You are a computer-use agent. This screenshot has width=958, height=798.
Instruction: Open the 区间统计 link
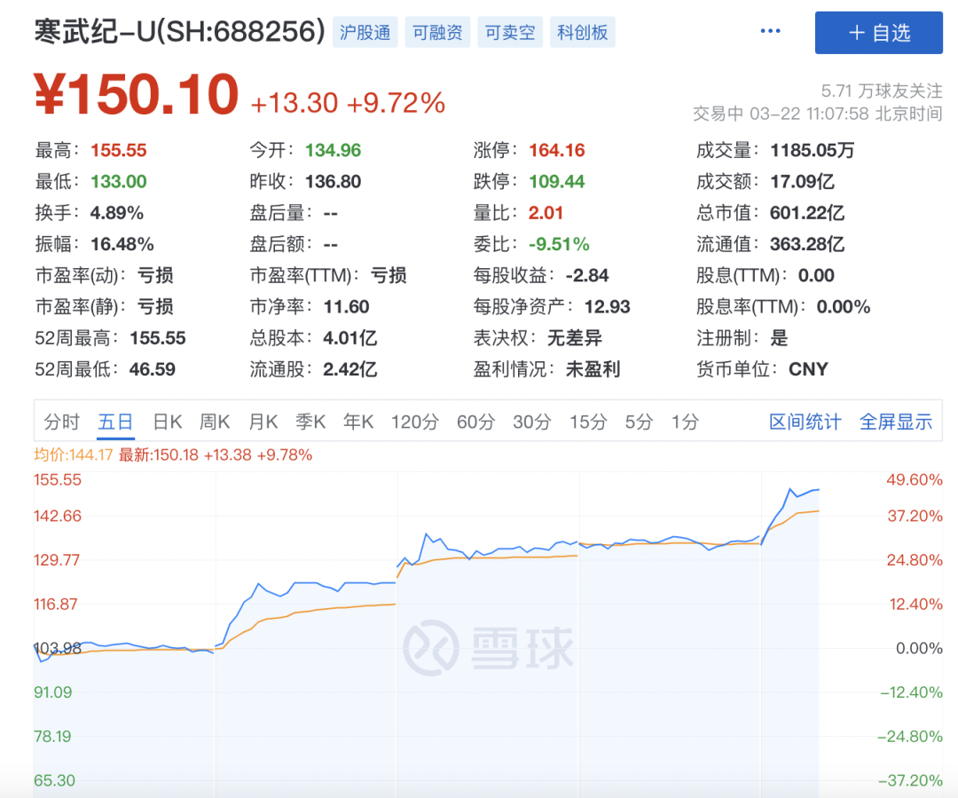[x=805, y=422]
